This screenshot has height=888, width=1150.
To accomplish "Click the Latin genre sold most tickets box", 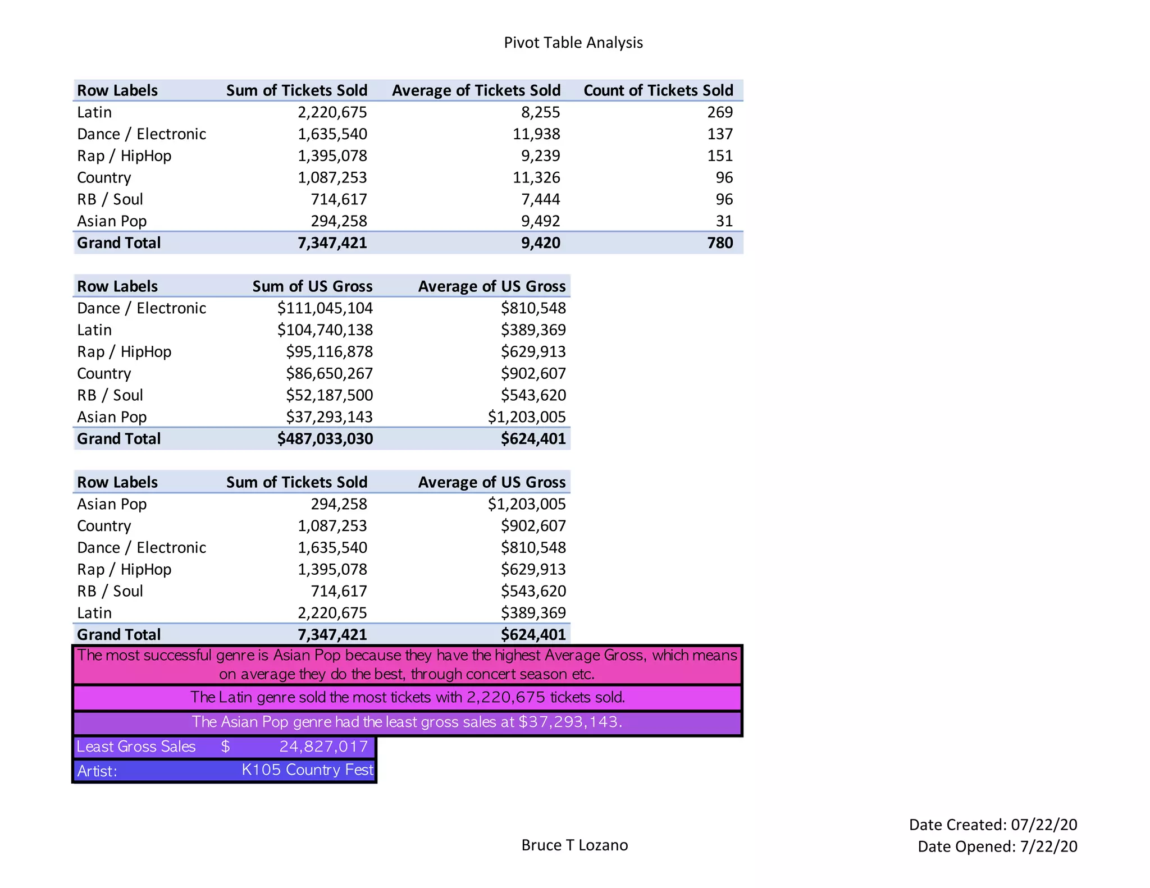I will pos(407,698).
